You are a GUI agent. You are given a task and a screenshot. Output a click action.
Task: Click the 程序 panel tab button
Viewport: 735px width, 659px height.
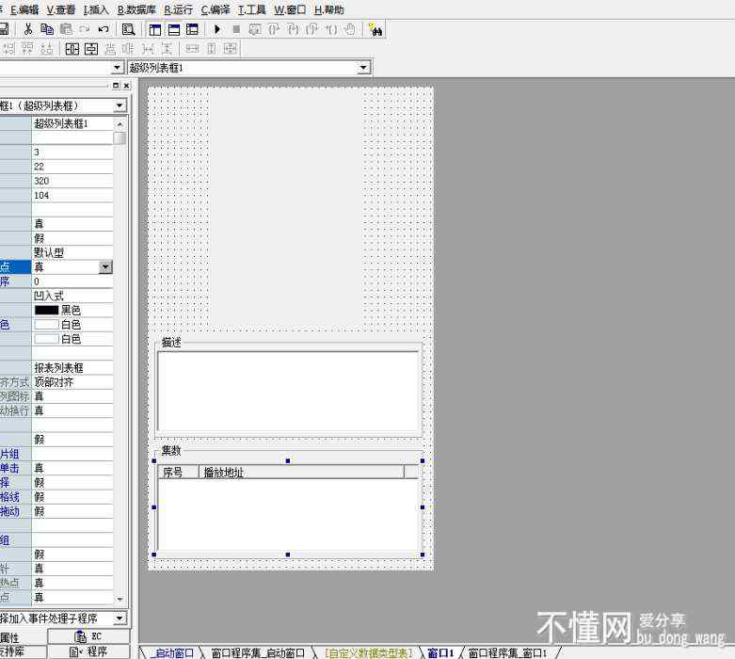click(88, 651)
